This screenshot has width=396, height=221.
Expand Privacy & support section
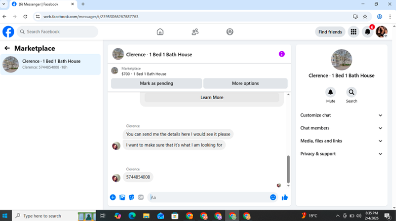pyautogui.click(x=341, y=154)
